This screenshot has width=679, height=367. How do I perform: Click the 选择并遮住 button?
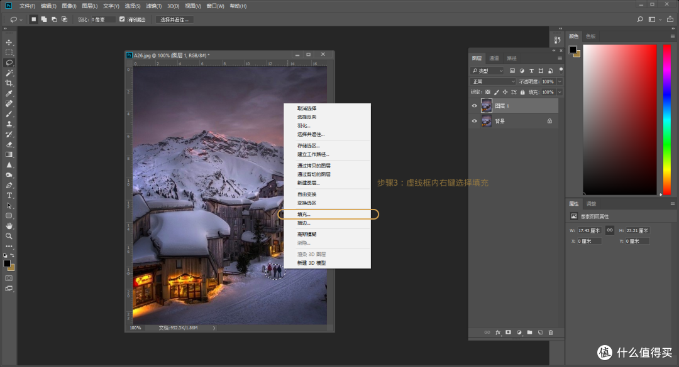tap(174, 19)
